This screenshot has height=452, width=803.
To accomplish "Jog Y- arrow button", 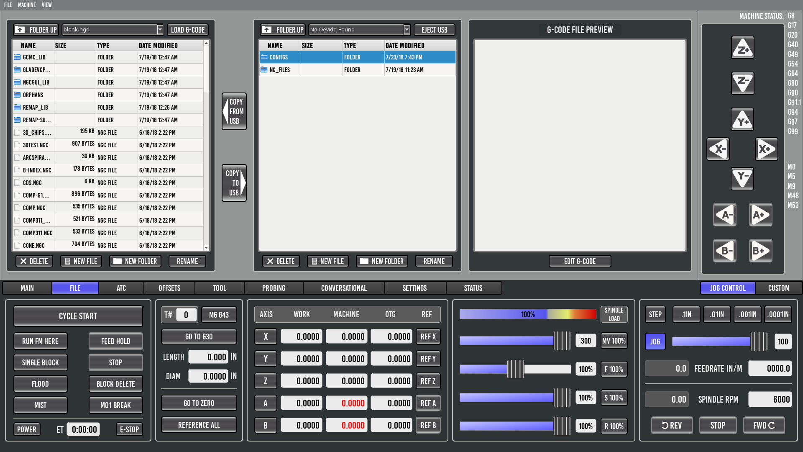I will point(742,179).
